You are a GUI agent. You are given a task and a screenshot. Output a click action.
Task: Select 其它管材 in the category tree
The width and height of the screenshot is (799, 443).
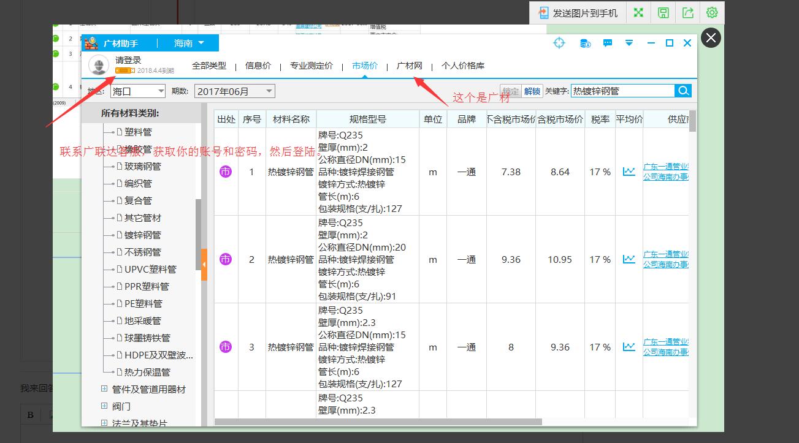coord(142,218)
